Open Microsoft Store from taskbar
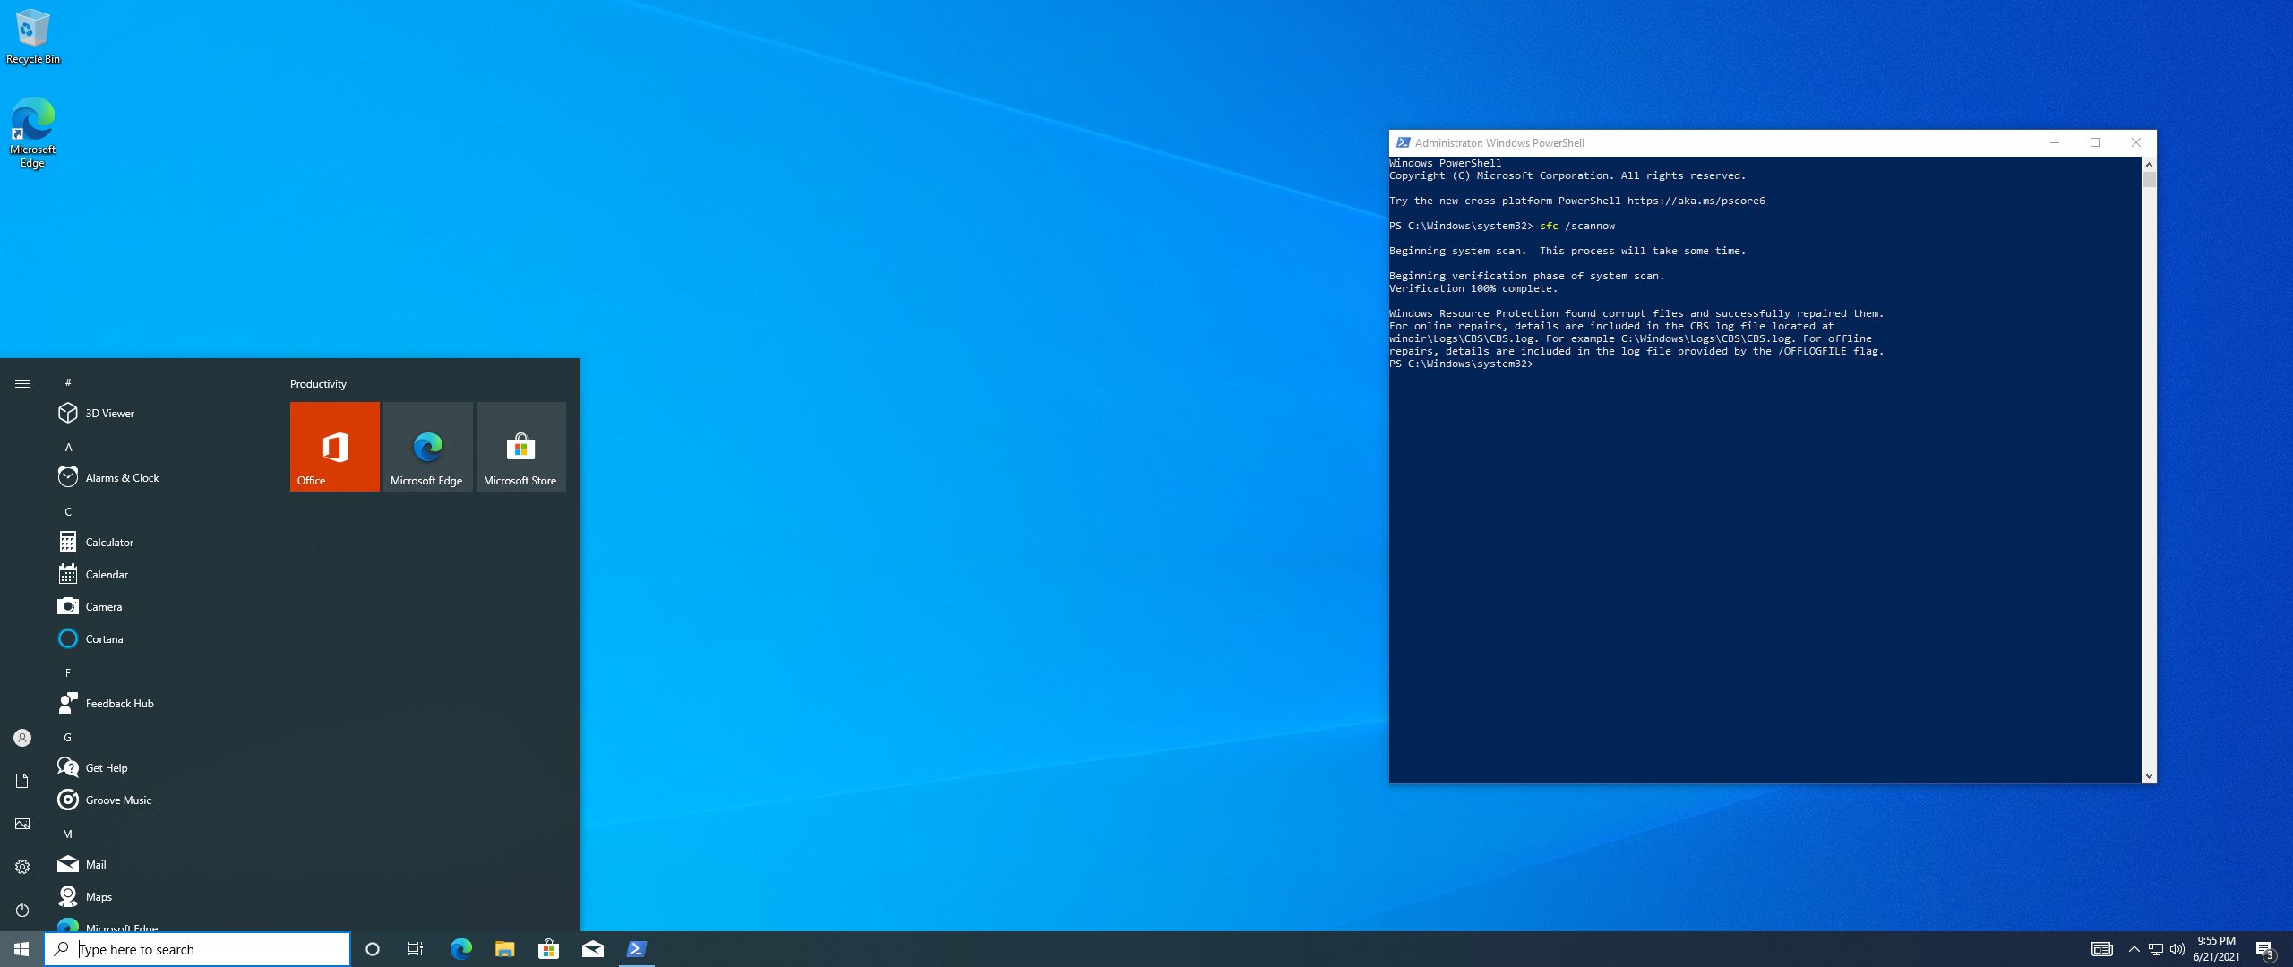 548,949
